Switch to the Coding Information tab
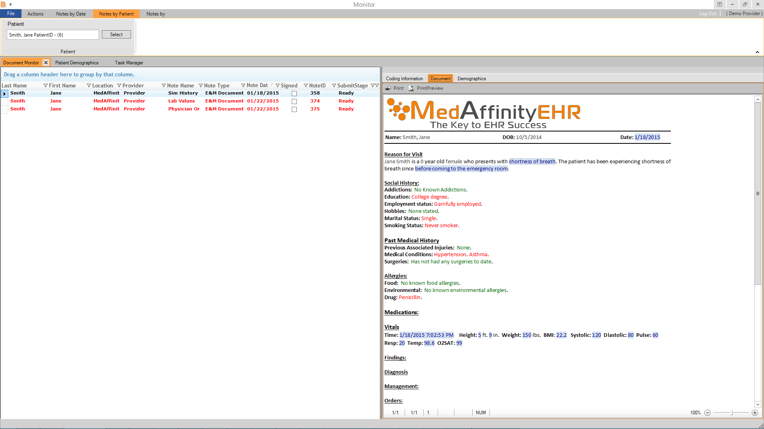The width and height of the screenshot is (764, 429). (x=404, y=79)
